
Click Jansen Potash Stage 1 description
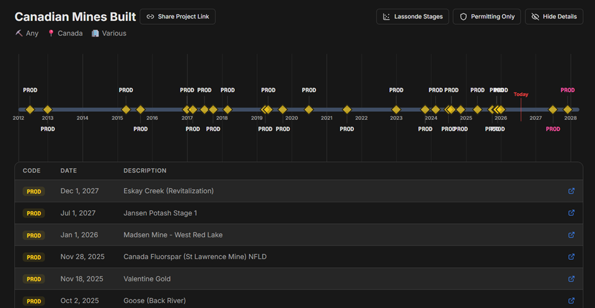pyautogui.click(x=160, y=213)
